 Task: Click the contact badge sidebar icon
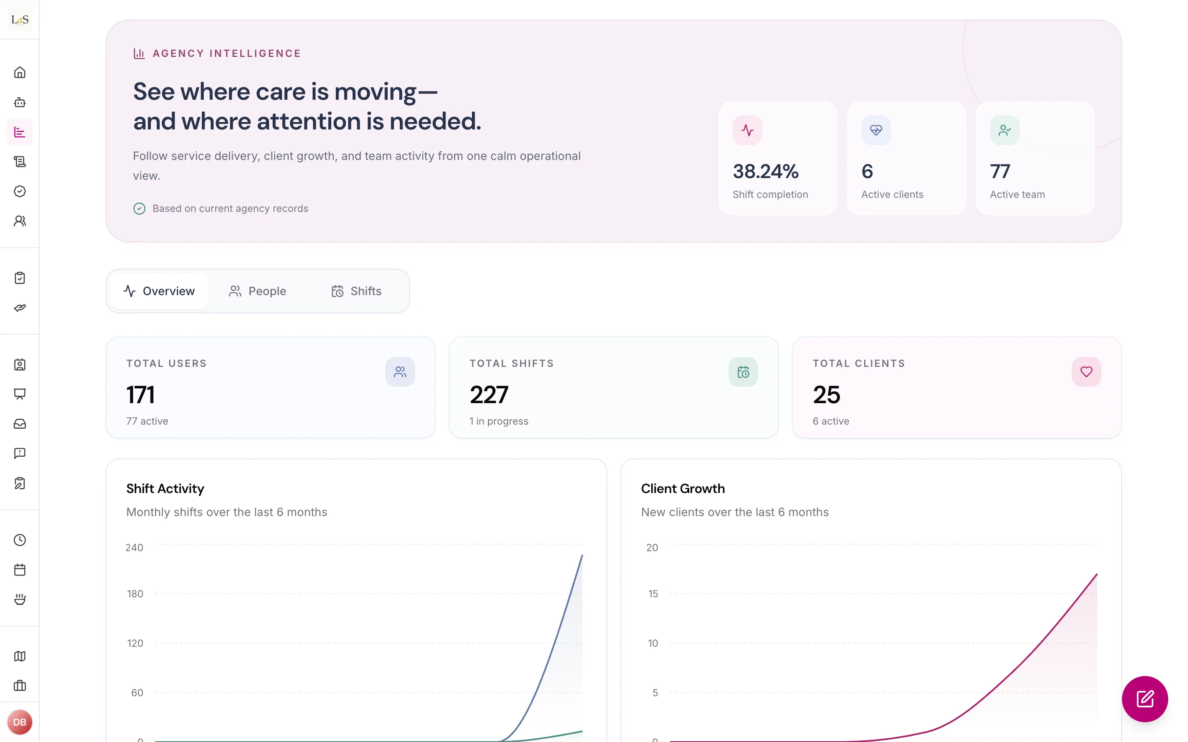(20, 365)
